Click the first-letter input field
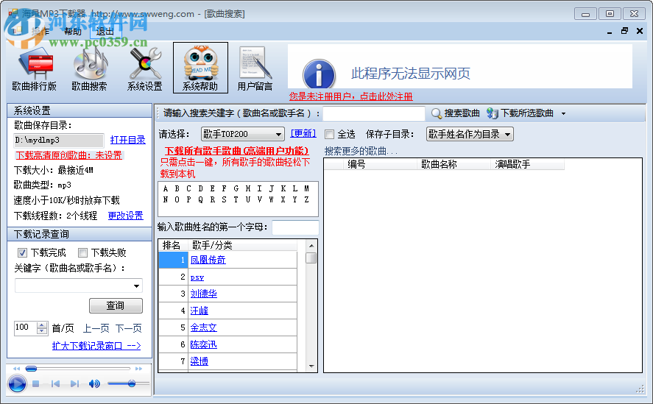Image resolution: width=653 pixels, height=404 pixels. [x=295, y=227]
